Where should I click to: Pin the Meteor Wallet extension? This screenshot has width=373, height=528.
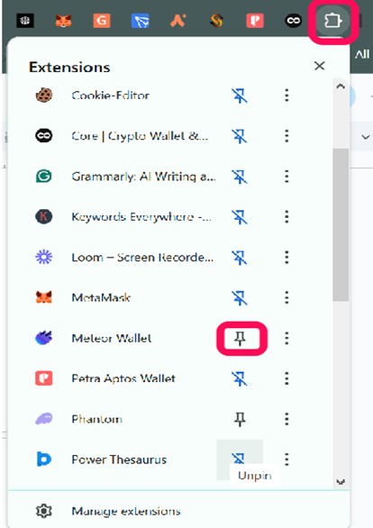pyautogui.click(x=240, y=339)
